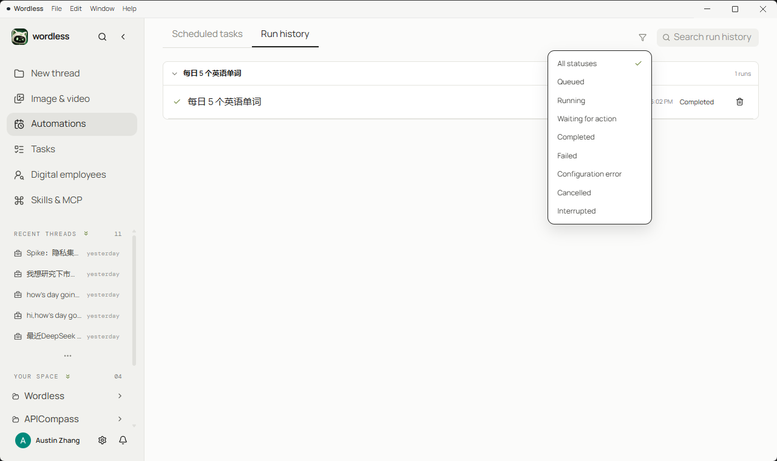This screenshot has height=461, width=777.
Task: Click the search magnifier icon in sidebar
Action: [x=102, y=37]
